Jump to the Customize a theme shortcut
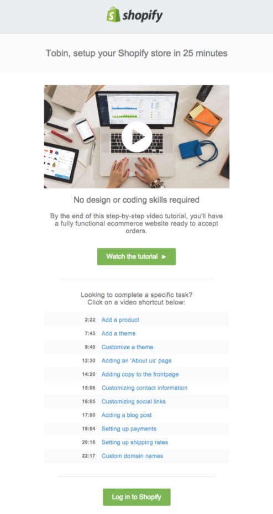Screen dimensions: 273x514 127,347
